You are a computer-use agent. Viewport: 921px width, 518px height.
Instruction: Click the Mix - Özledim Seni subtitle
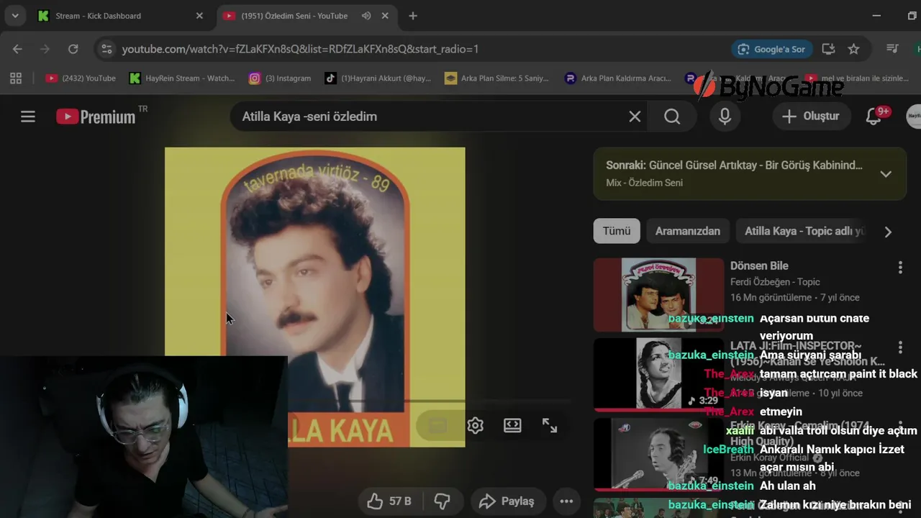[x=644, y=183]
